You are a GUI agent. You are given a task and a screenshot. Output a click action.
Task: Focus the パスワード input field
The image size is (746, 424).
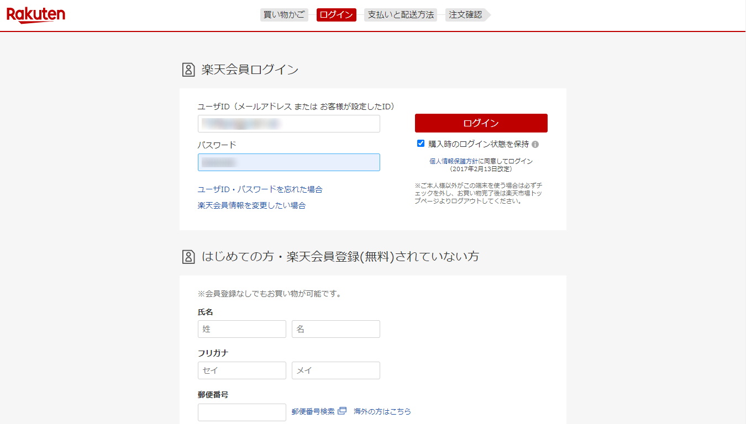289,162
